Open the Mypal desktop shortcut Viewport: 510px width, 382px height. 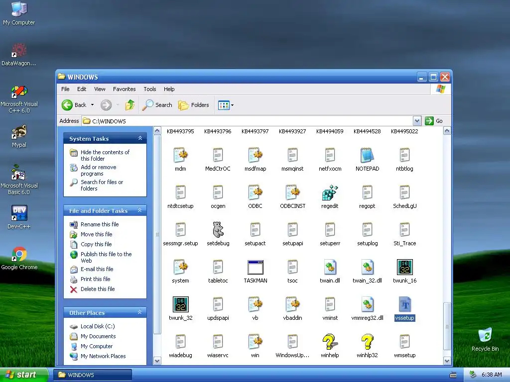coord(19,136)
